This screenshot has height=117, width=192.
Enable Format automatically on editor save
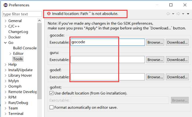coord(51,107)
